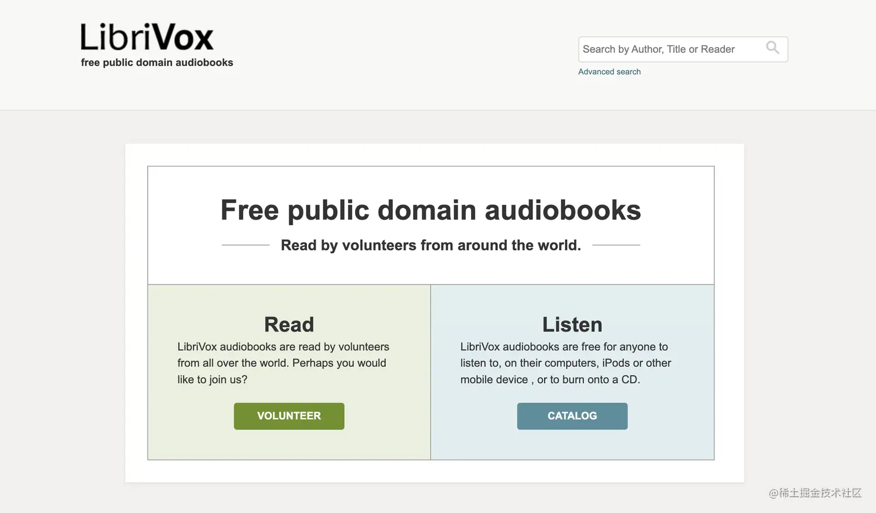Click the Read heading
Screen dimensions: 876x513
(x=289, y=325)
